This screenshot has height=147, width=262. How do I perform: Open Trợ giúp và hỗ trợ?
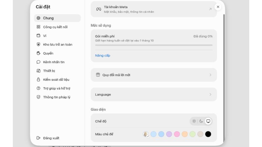(57, 88)
